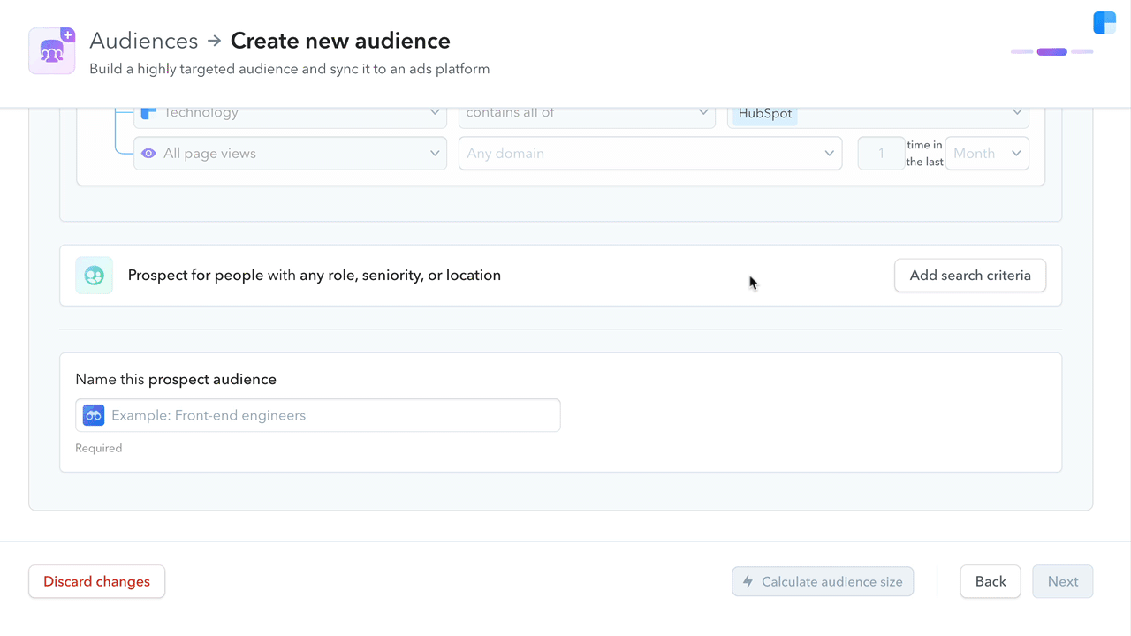Click the highlighted middle step in the progress indicator
Image resolution: width=1131 pixels, height=636 pixels.
1051,51
